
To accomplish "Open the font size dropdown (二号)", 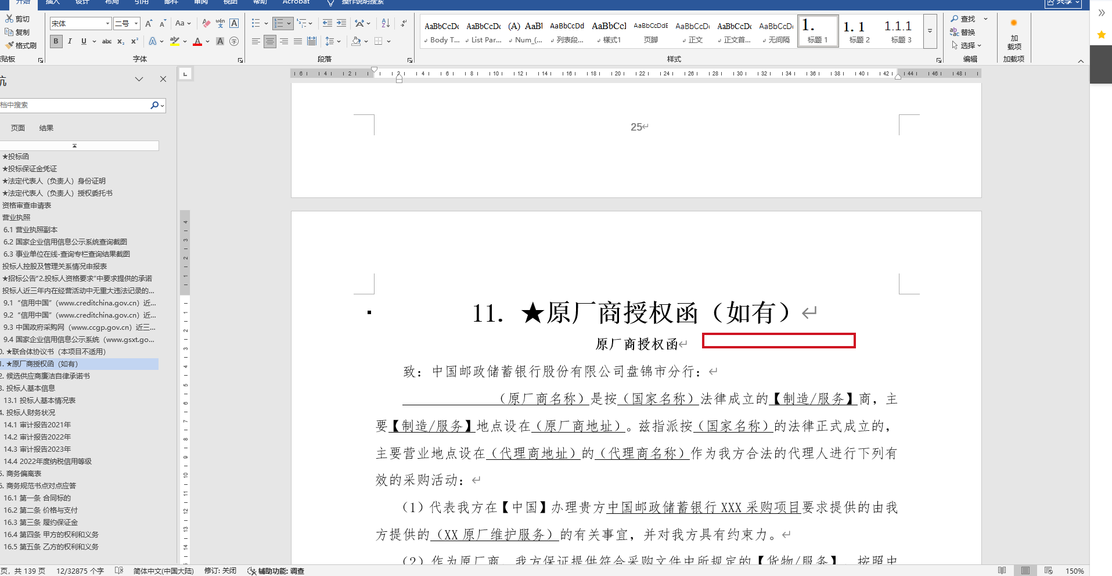I will click(x=136, y=23).
